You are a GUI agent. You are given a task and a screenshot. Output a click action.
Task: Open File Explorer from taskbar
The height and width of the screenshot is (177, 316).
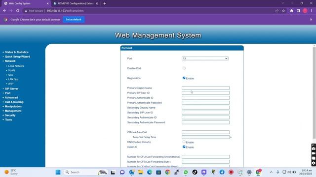tap(140, 172)
